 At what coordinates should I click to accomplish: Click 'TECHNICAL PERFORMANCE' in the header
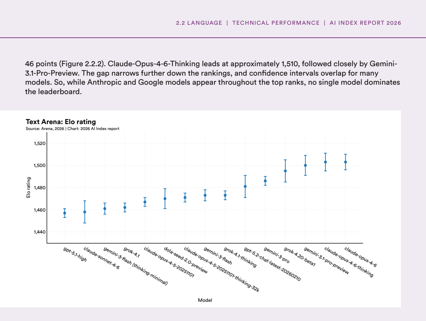pos(276,23)
